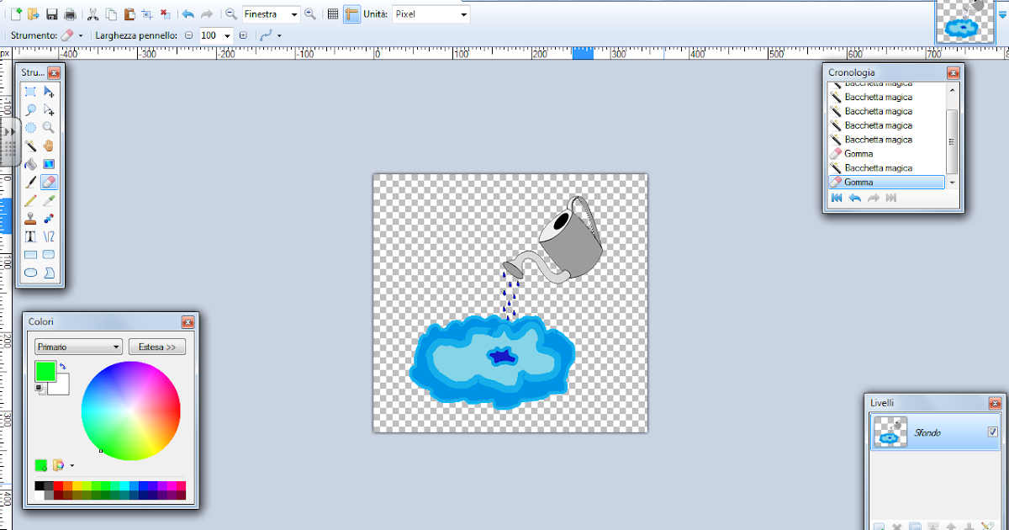Toggle visibility checkbox of Sfondo layer

pos(993,432)
